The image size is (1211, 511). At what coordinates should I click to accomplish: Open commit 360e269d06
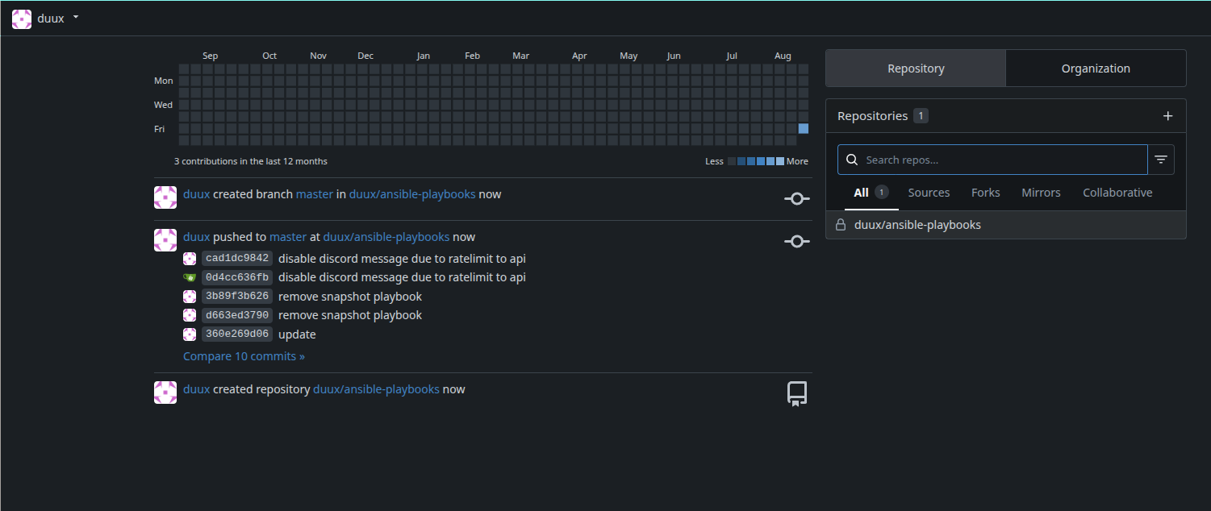(x=237, y=334)
